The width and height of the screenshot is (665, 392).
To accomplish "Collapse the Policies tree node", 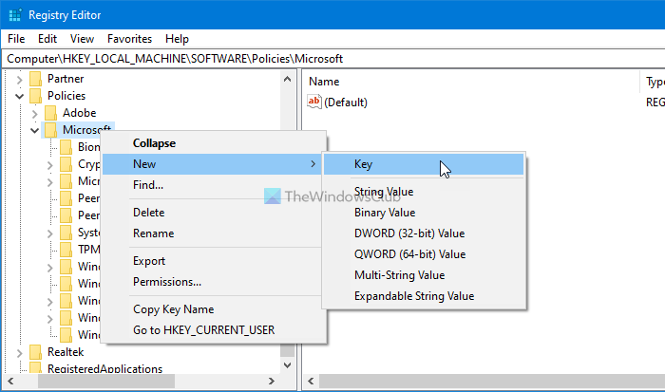I will 19,96.
